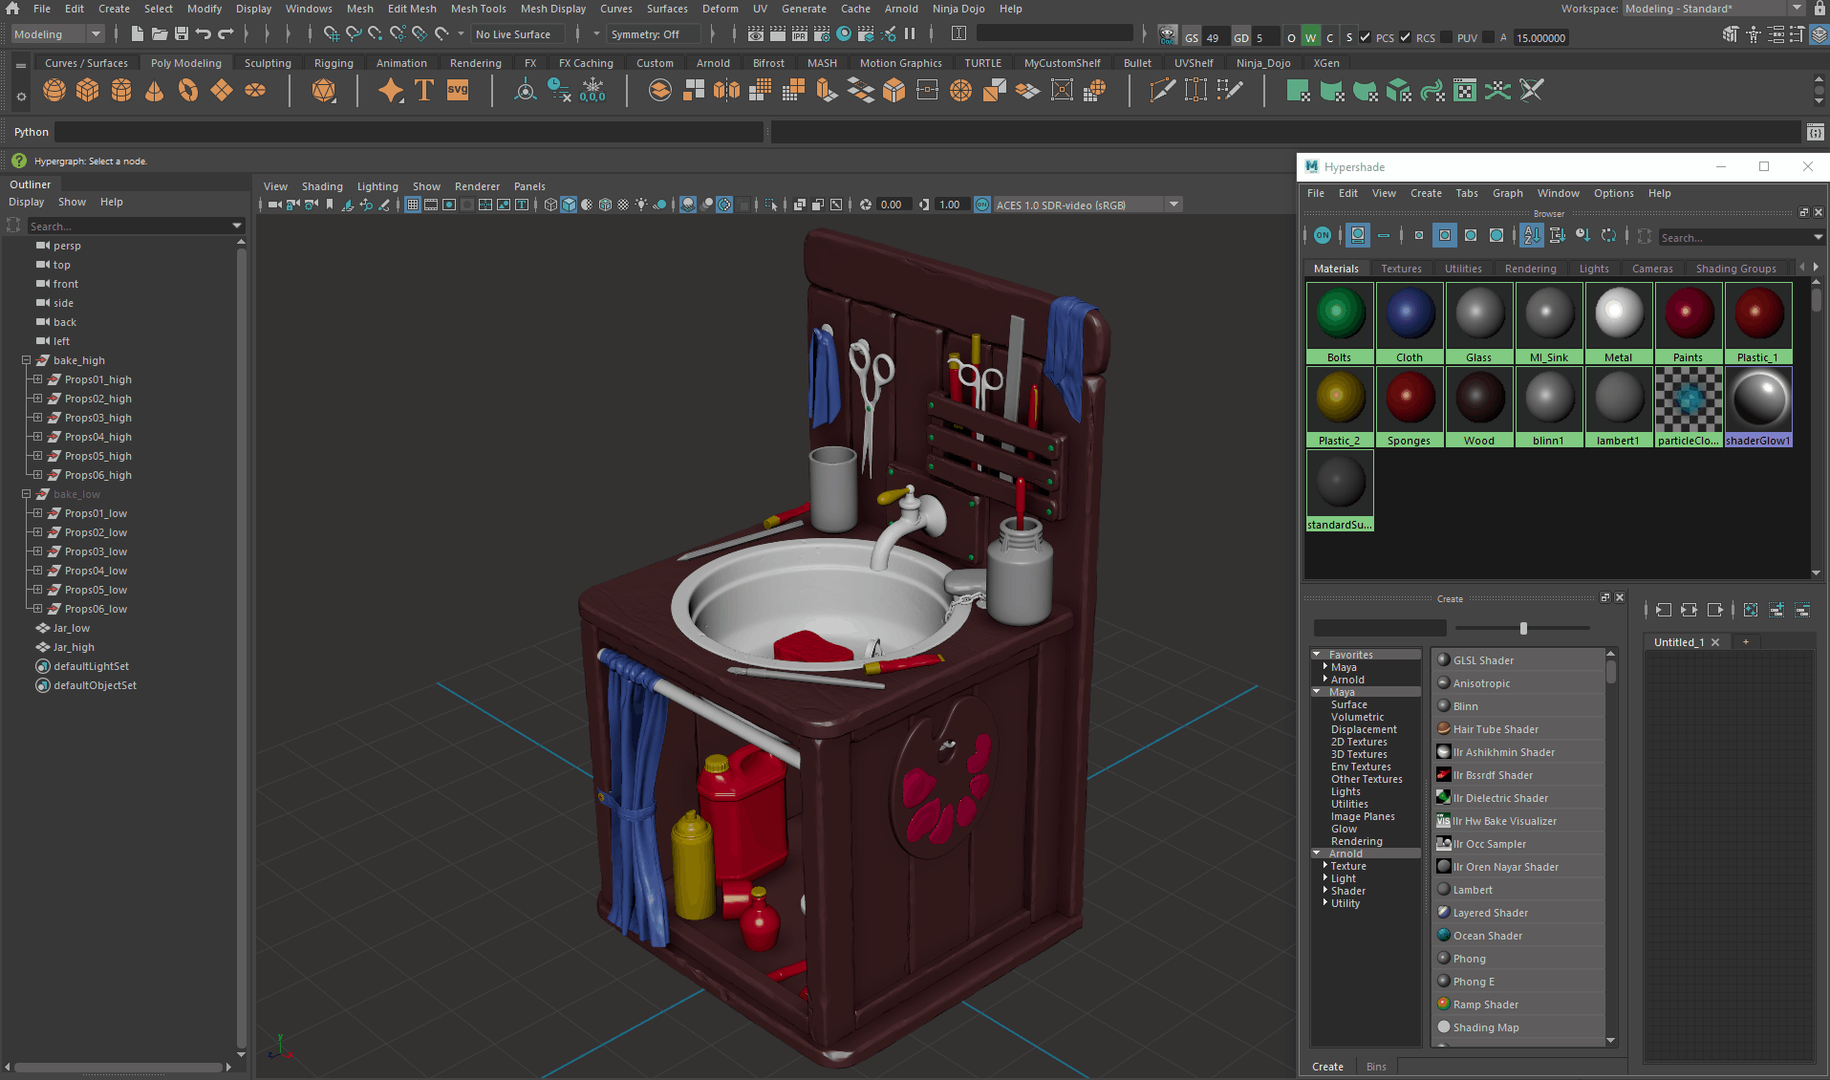The width and height of the screenshot is (1830, 1080).
Task: Enable the PUV checkbox
Action: [1446, 37]
